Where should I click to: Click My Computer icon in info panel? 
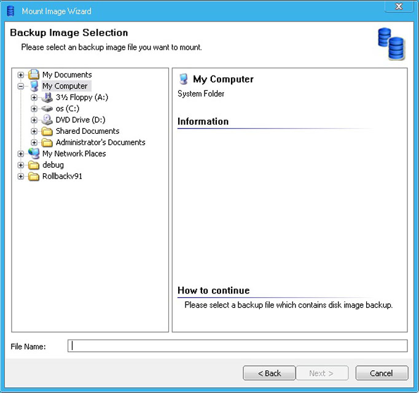(x=184, y=79)
